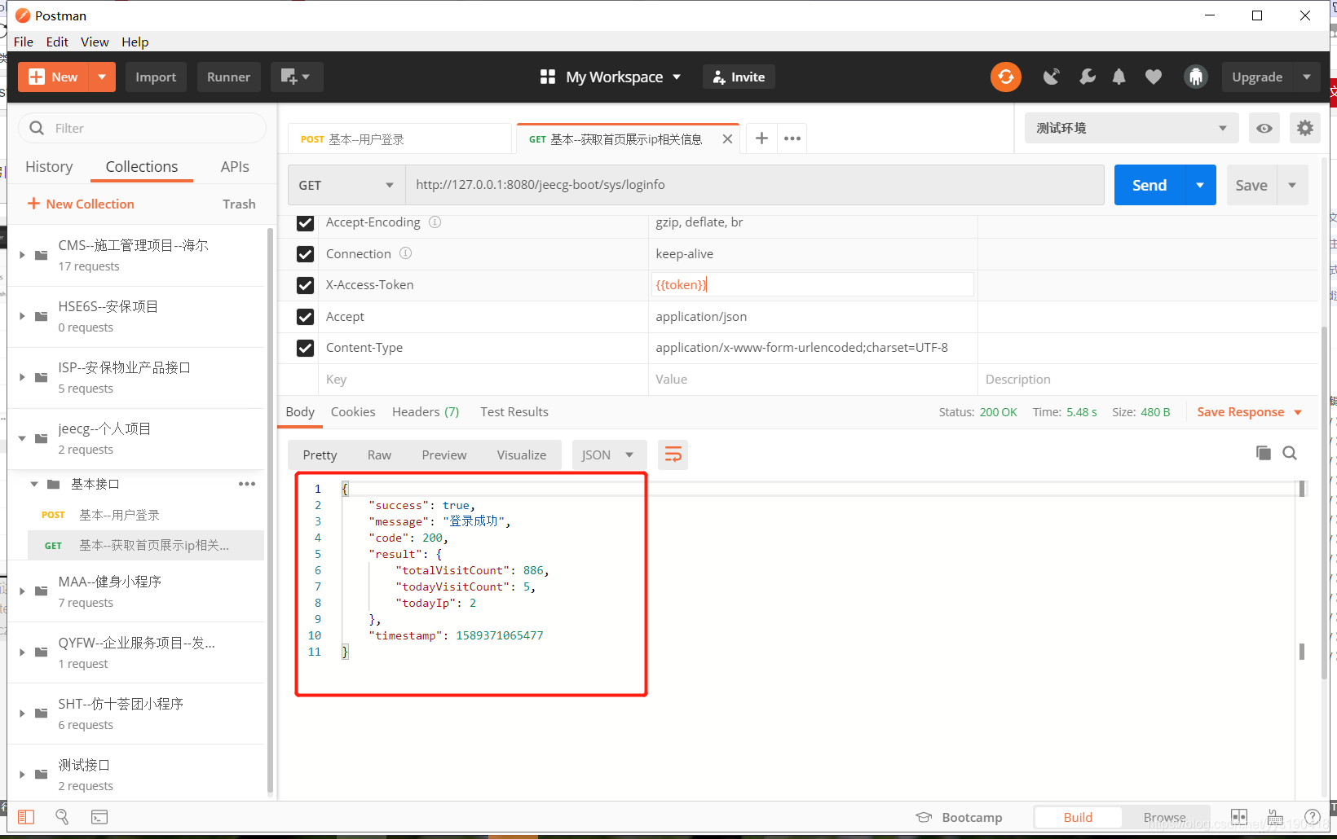Open settings via the wrench icon

(x=1087, y=77)
